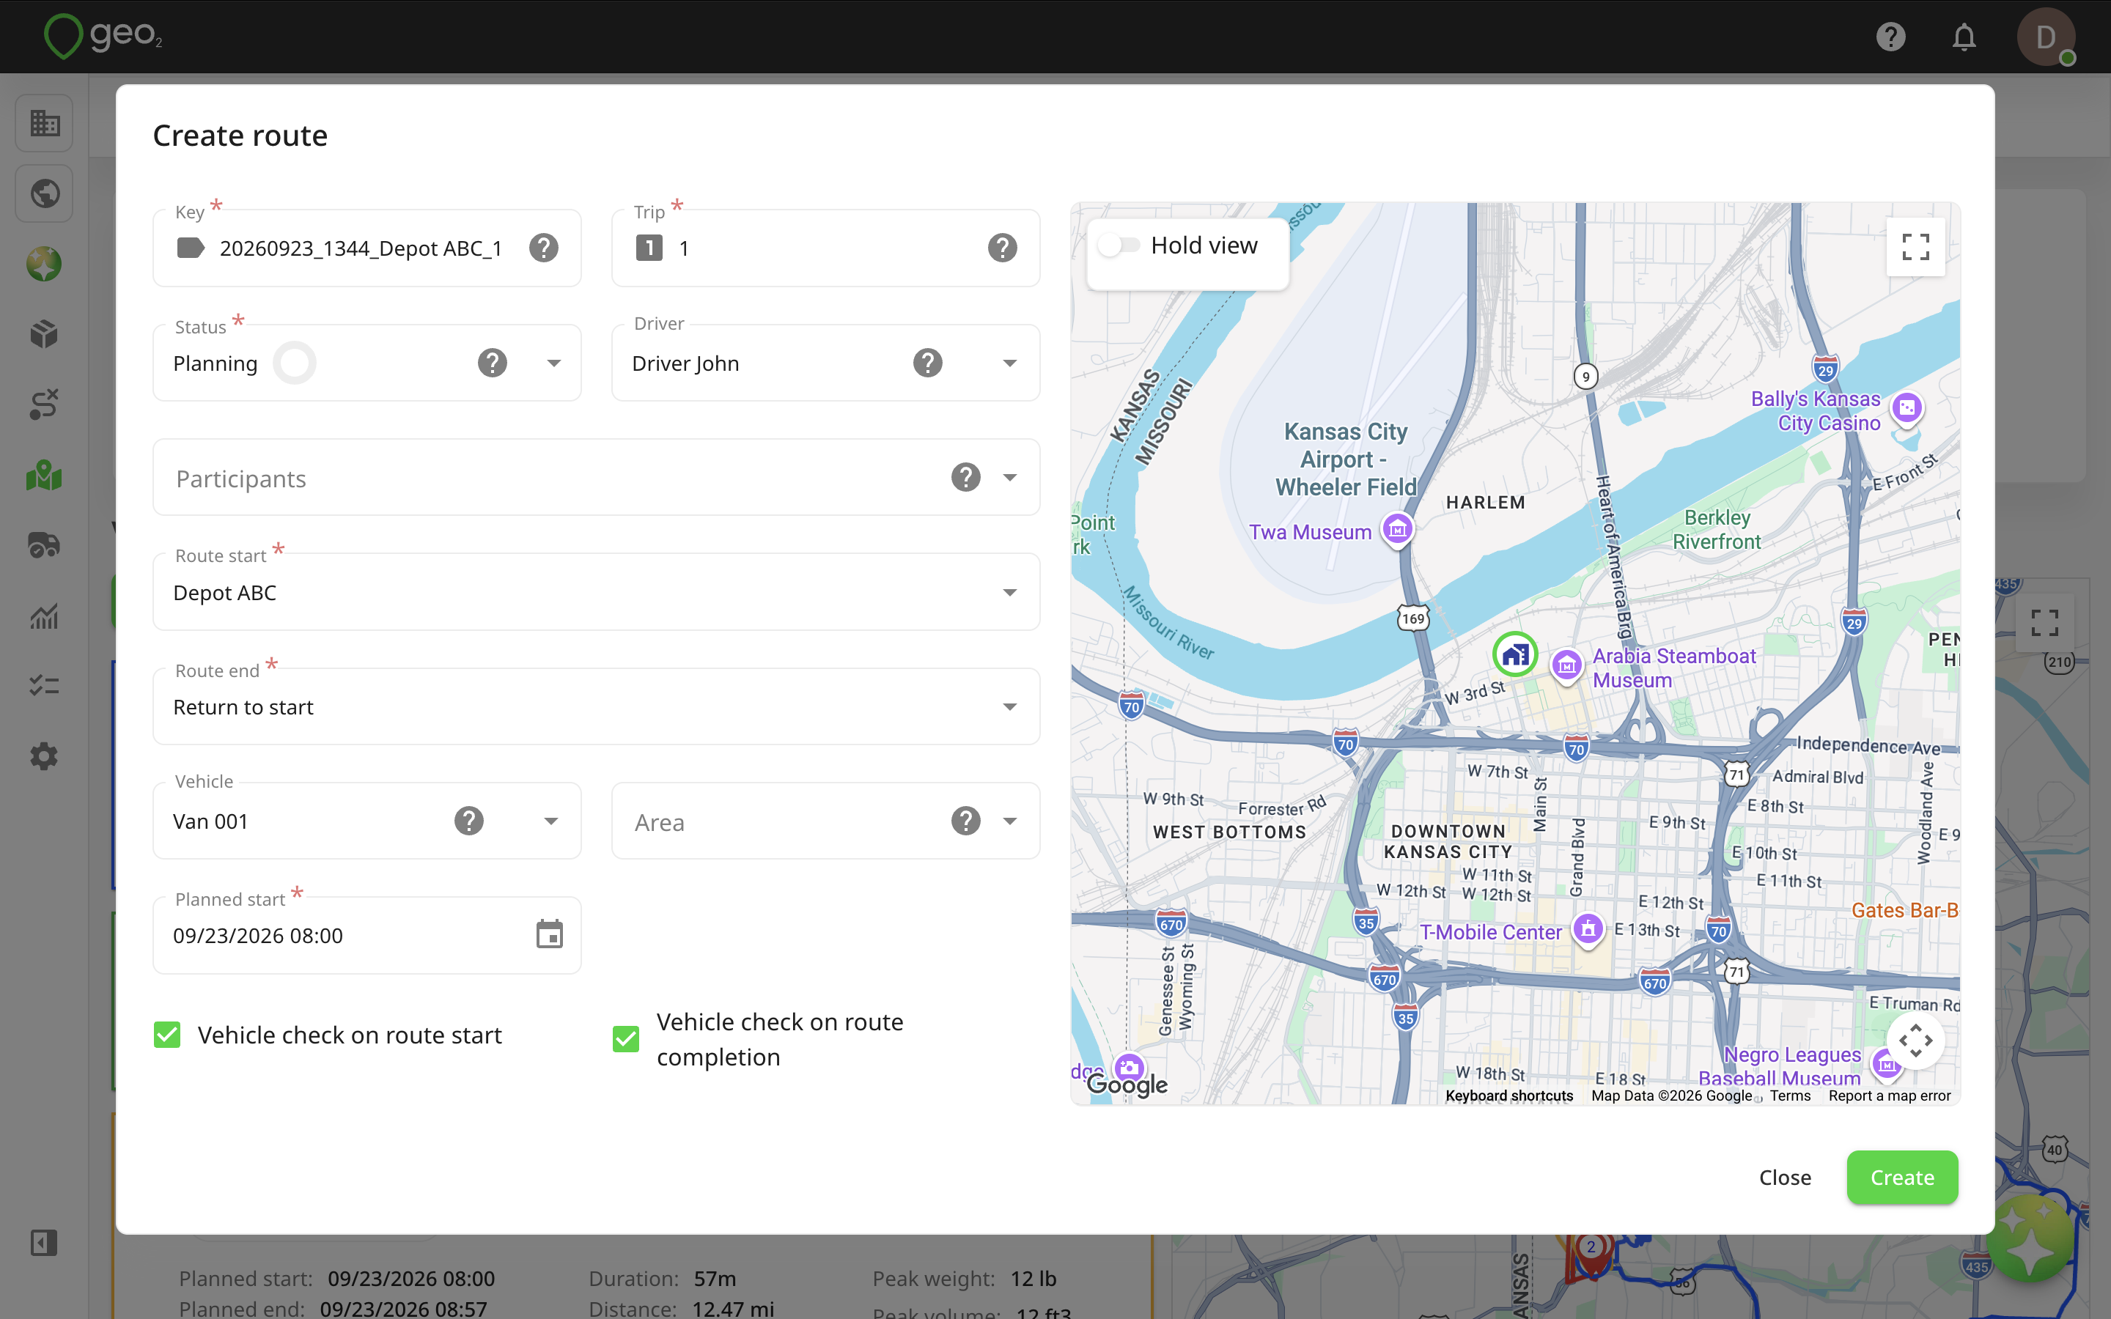Image resolution: width=2111 pixels, height=1319 pixels.
Task: Click Report a map error link
Action: pos(1890,1096)
